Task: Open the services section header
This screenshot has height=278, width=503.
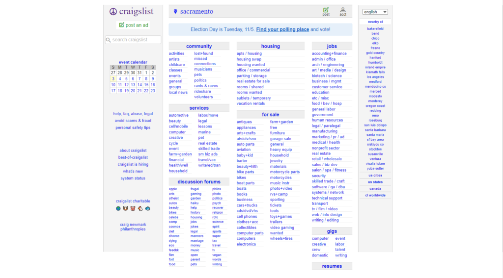Action: tap(199, 108)
